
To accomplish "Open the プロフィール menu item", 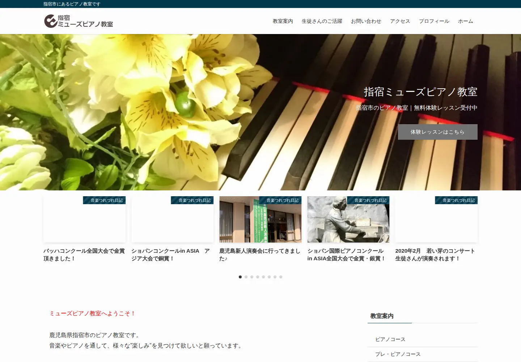I will [x=434, y=21].
